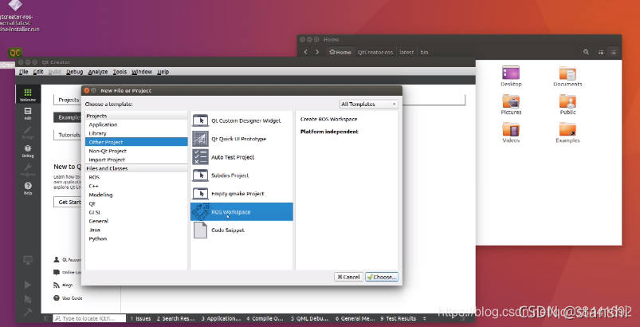Click Projects button on Welcome page
640x327 pixels.
click(x=68, y=100)
